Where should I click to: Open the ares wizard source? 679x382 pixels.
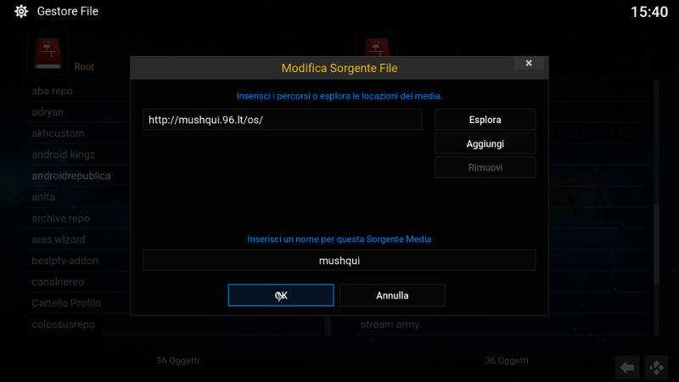(x=59, y=239)
